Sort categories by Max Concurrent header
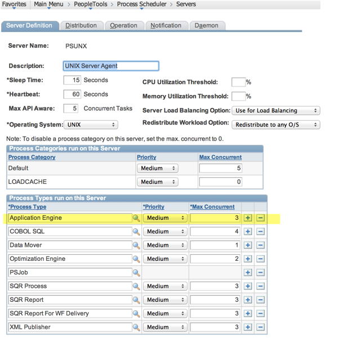This screenshot has width=361, height=348. click(220, 157)
